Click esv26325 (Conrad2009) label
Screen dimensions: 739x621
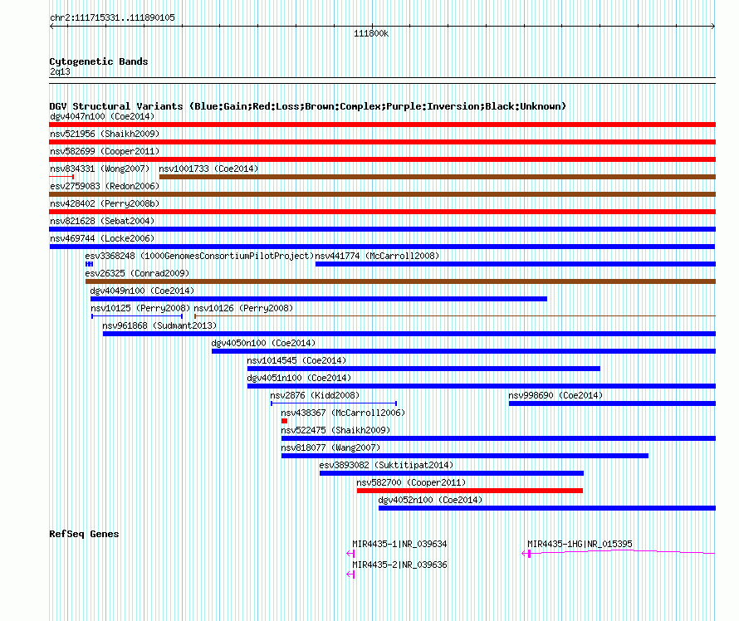point(137,273)
